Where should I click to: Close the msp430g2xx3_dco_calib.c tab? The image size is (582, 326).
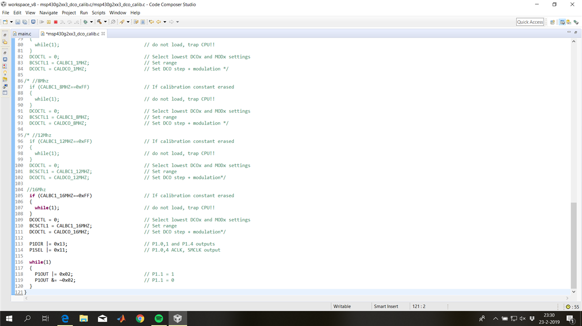(103, 33)
